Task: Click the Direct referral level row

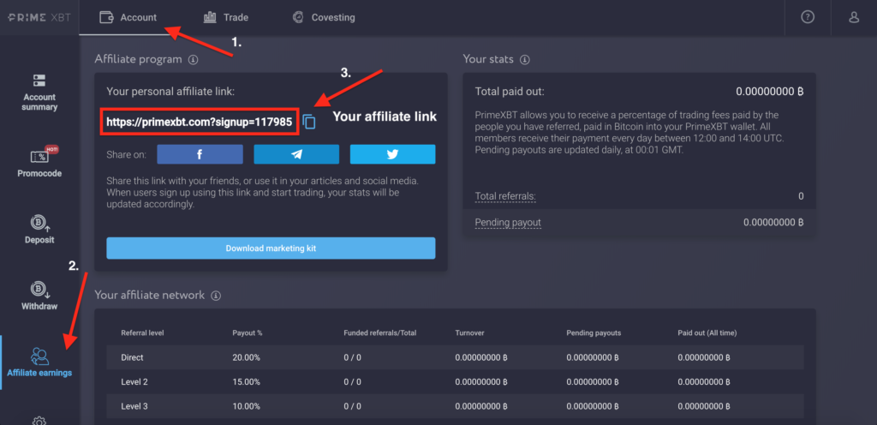Action: pyautogui.click(x=455, y=357)
